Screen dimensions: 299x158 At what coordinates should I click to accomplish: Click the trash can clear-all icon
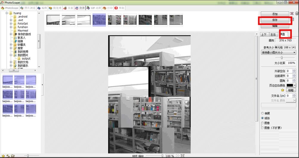[297, 13]
